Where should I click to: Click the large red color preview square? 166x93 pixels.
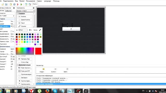point(38,51)
